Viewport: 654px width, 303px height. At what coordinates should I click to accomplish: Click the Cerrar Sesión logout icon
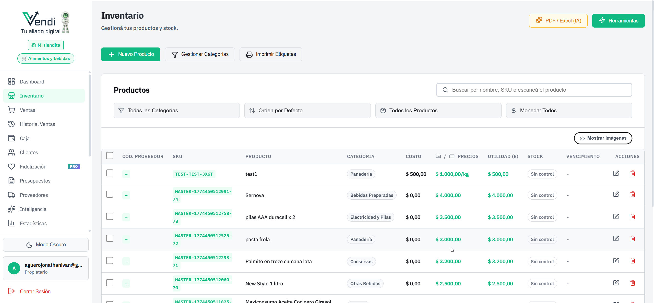pyautogui.click(x=11, y=291)
